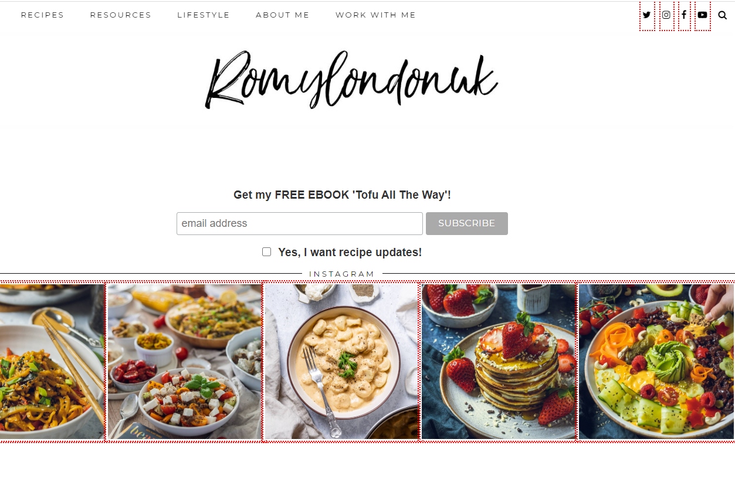Viewport: 735px width, 490px height.
Task: Open the noodle bowl with chopsticks photo
Action: pyautogui.click(x=52, y=362)
